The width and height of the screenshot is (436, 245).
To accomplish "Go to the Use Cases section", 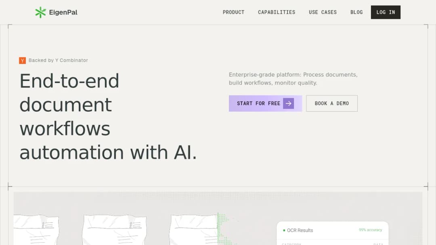I will tap(323, 12).
